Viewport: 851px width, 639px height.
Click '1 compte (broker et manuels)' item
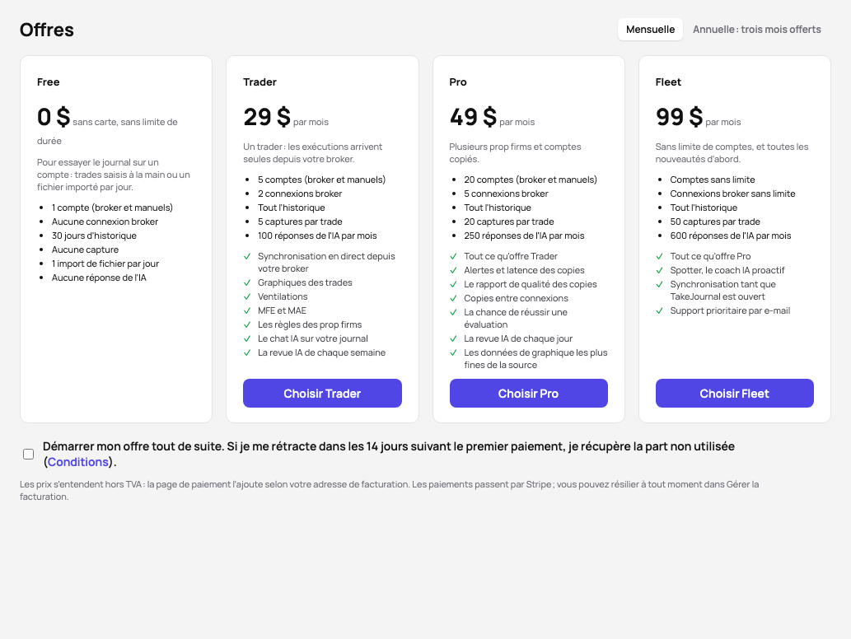(112, 208)
